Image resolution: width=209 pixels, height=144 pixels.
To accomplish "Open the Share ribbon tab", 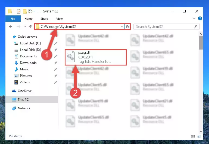I will 44,19.
